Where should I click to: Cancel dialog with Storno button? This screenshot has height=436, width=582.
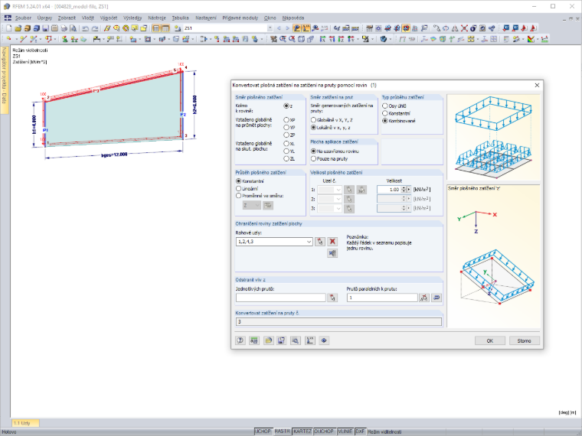[524, 340]
